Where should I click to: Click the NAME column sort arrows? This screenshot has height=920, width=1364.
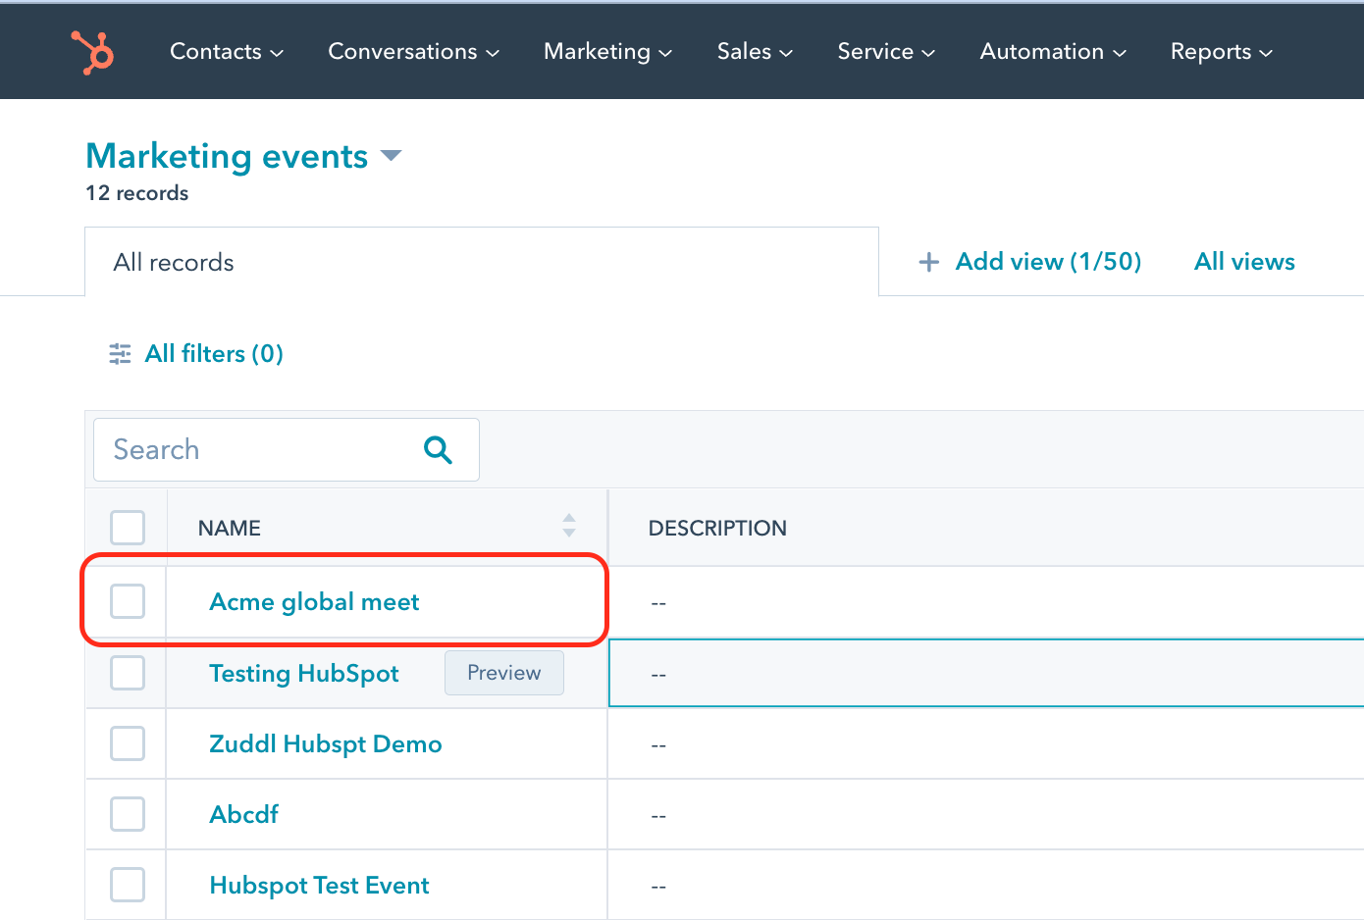569,526
